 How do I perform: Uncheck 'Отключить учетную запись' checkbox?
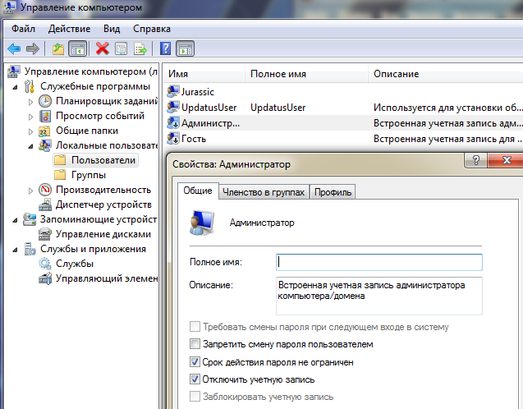pyautogui.click(x=195, y=379)
